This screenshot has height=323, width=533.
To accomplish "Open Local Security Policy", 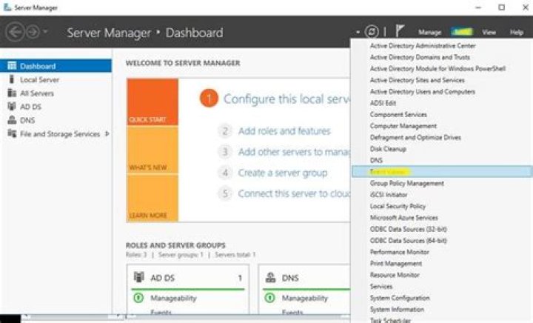I will pos(398,206).
